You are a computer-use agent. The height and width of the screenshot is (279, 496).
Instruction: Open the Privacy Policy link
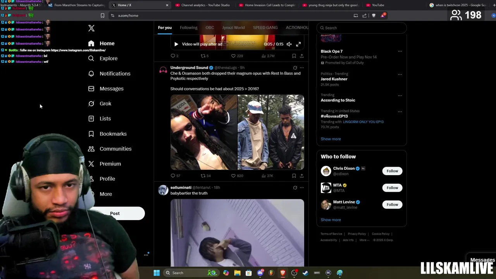[x=357, y=234]
